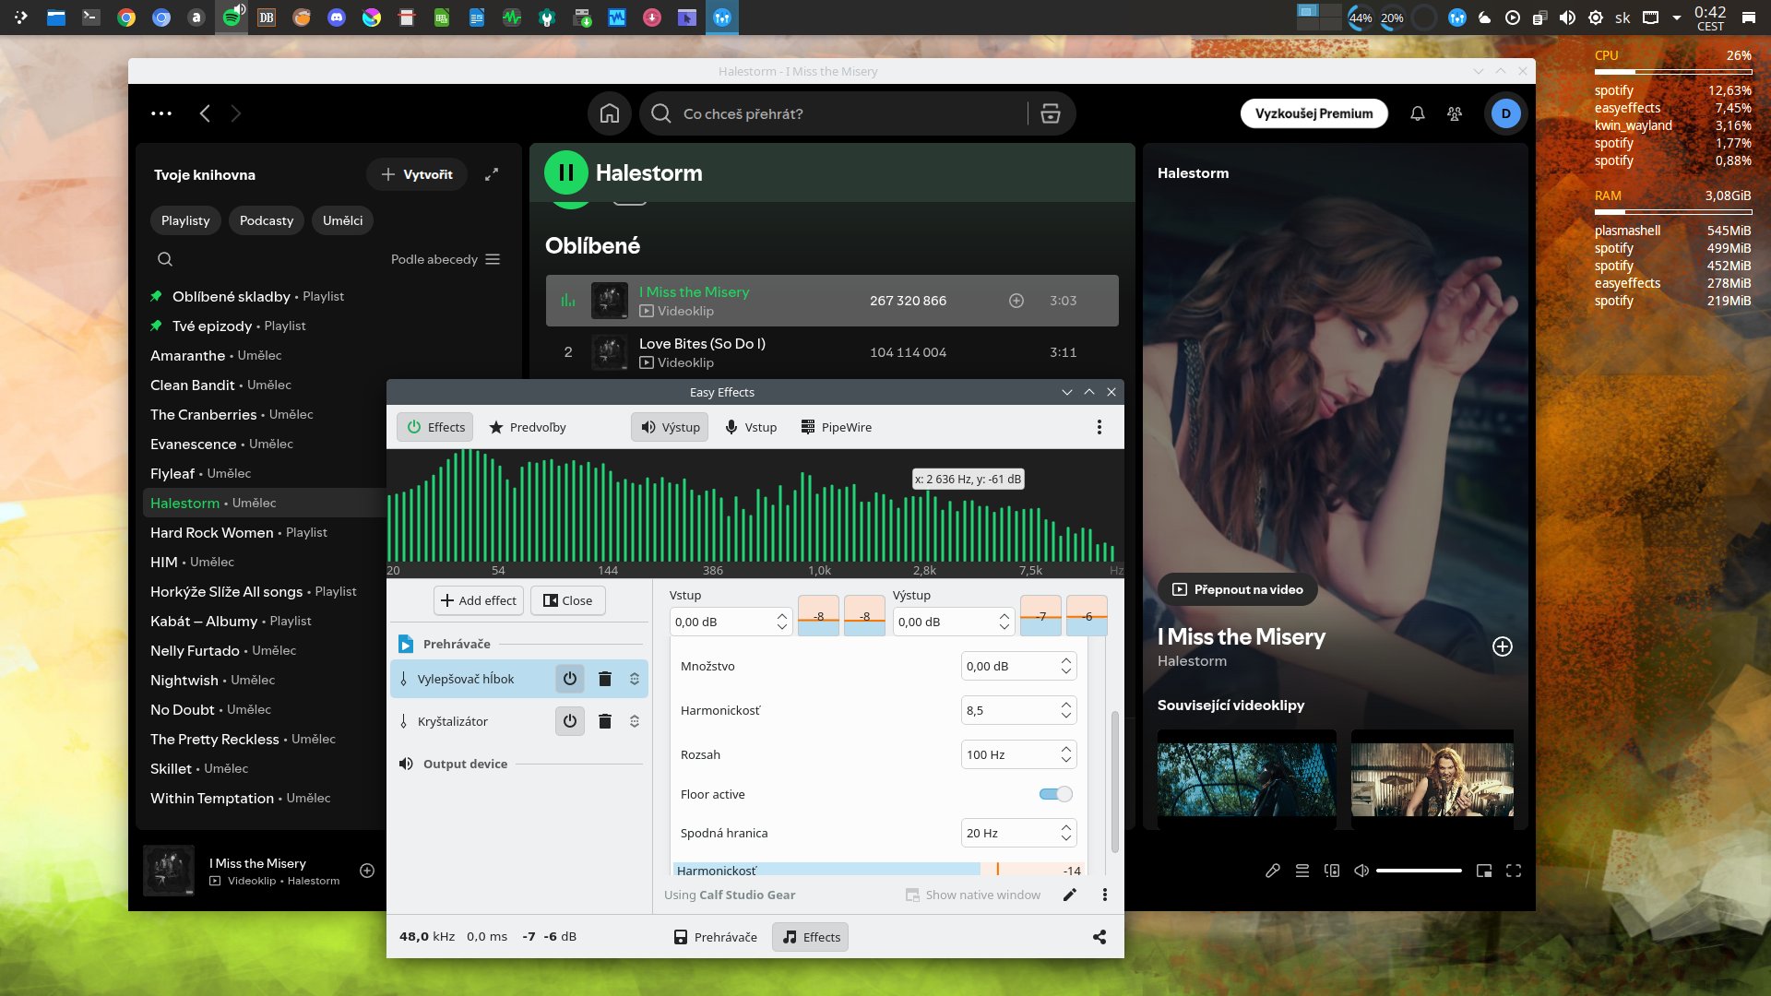The image size is (1771, 996).
Task: Select Effects tab in footer
Action: point(811,937)
